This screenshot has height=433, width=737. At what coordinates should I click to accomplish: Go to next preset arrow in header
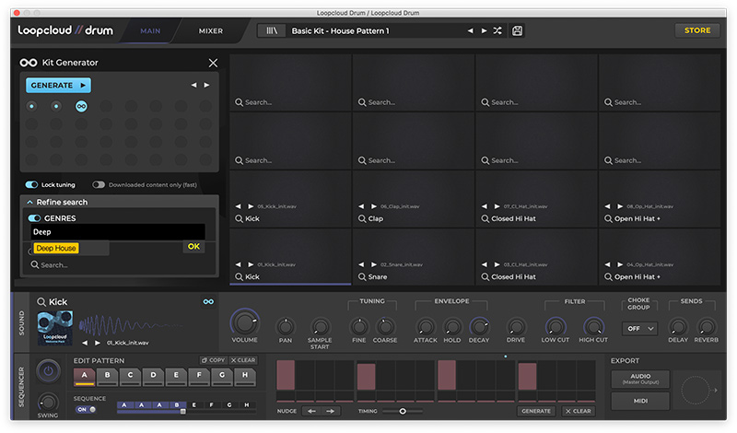coord(484,30)
